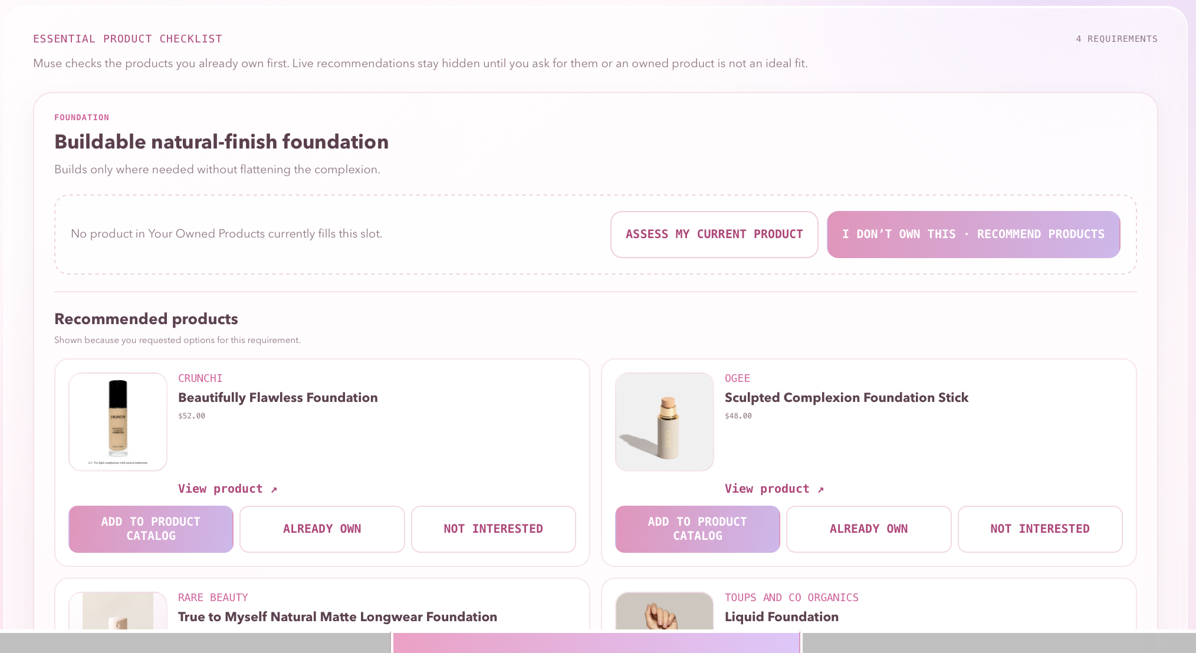Click the Crunchi foundation bottle image
Viewport: 1196px width, 653px height.
click(x=118, y=422)
